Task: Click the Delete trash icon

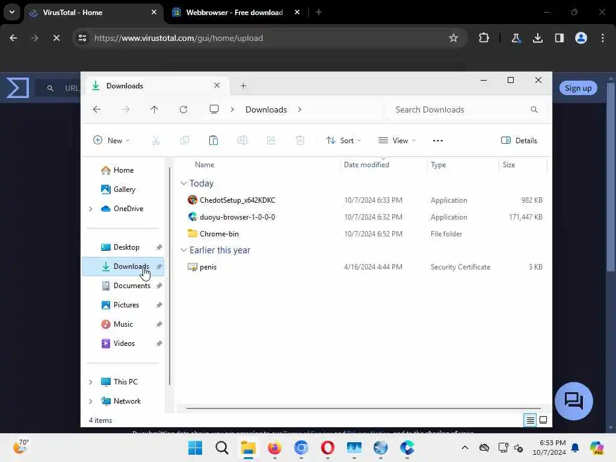Action: tap(300, 140)
